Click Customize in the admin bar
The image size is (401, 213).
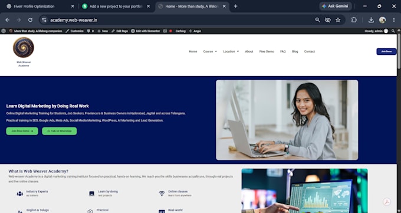(74, 31)
